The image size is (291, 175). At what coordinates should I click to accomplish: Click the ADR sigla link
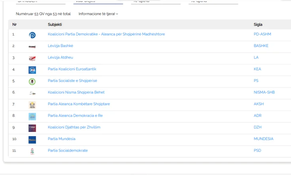(258, 116)
